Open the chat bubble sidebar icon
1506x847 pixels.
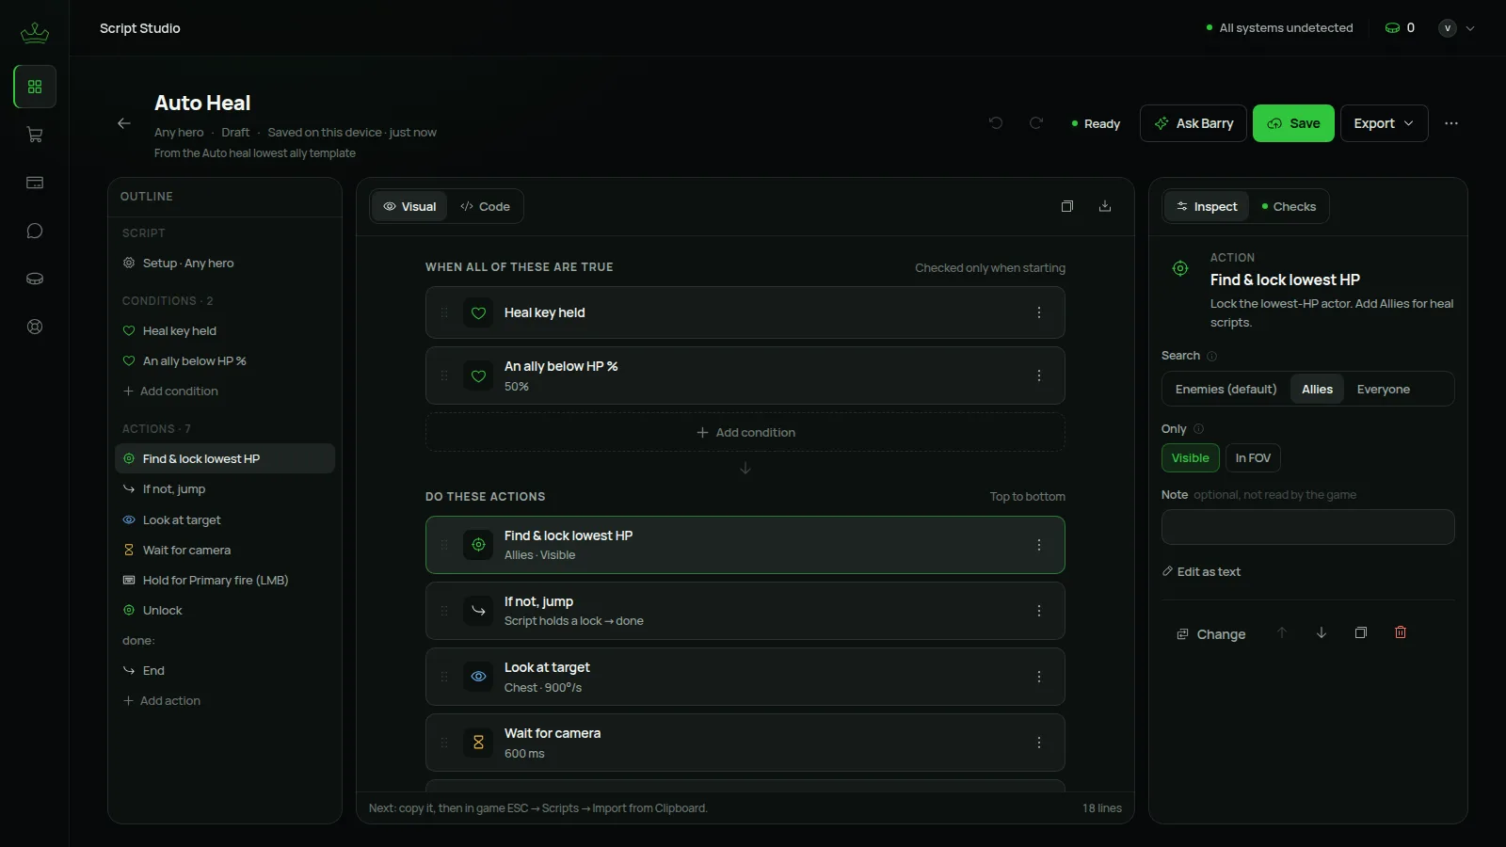(x=35, y=231)
